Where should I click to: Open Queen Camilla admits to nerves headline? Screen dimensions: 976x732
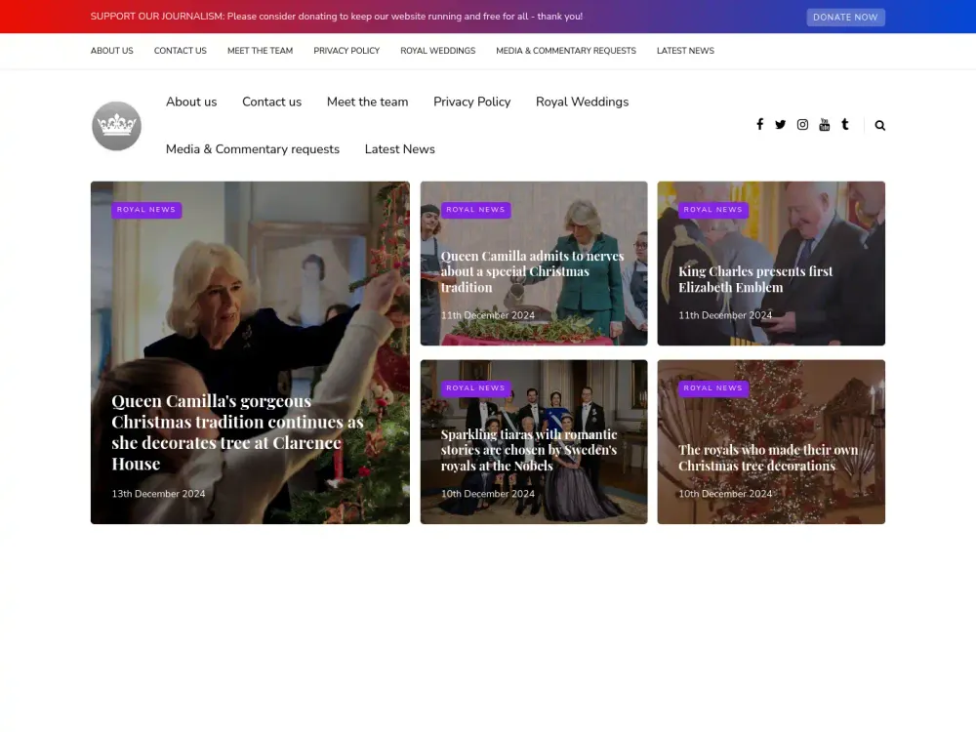pyautogui.click(x=532, y=271)
